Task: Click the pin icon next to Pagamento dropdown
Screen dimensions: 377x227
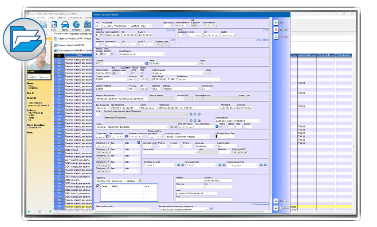Action: [x=140, y=181]
